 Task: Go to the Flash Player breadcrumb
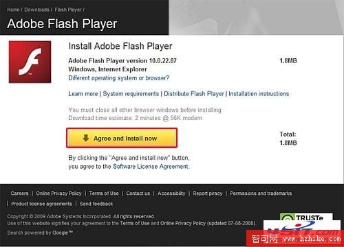(x=68, y=10)
